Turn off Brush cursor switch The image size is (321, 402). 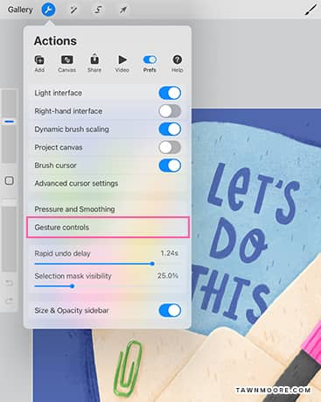coord(170,166)
